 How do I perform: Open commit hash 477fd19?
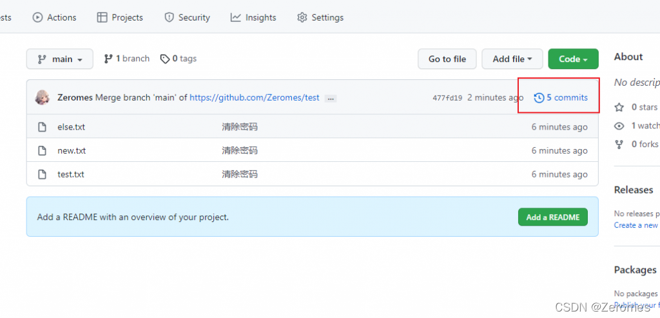pyautogui.click(x=447, y=97)
